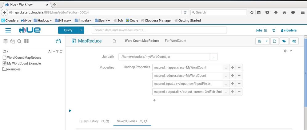The height and width of the screenshot is (130, 307).
Task: Click the cloudera user menu
Action: 289,30
